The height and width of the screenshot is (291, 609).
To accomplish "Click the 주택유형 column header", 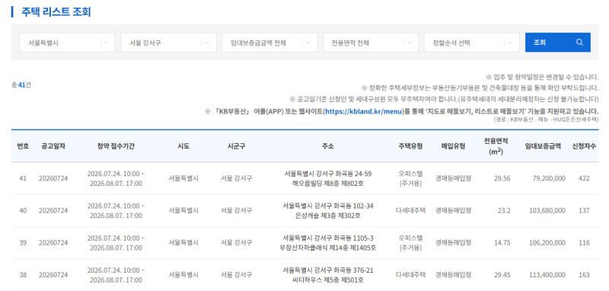I will pyautogui.click(x=410, y=146).
